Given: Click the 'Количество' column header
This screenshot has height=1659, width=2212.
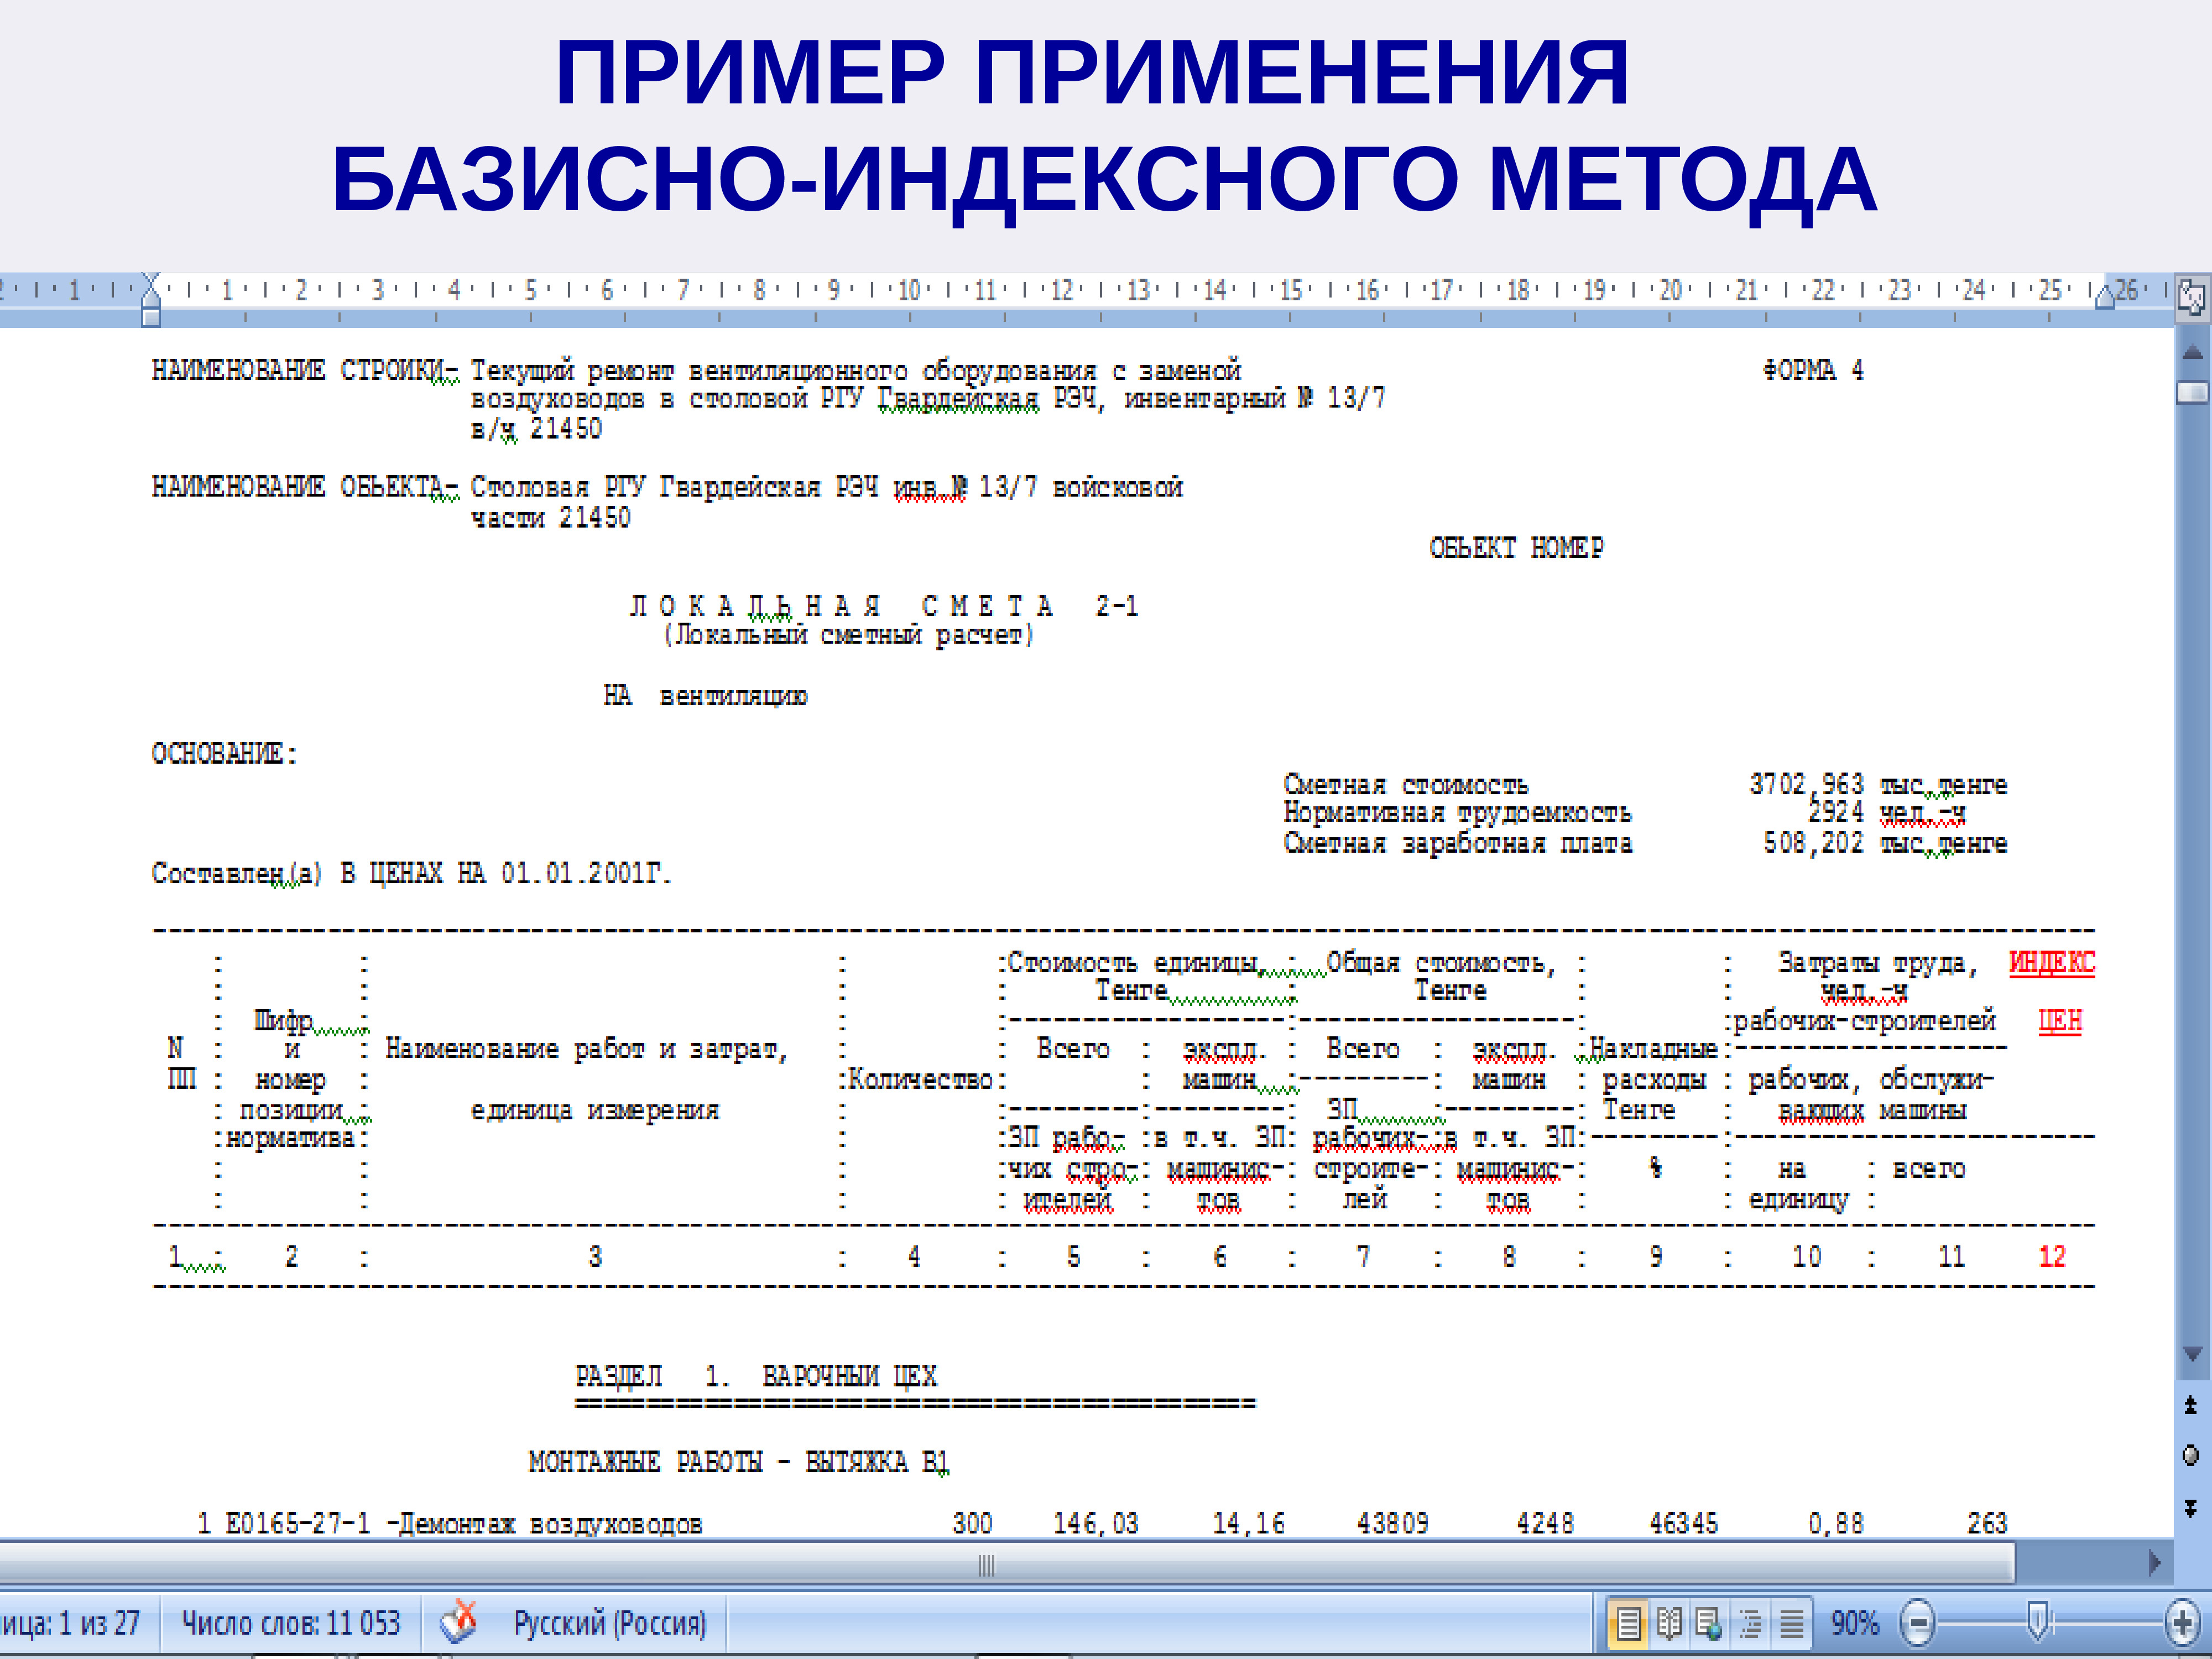Looking at the screenshot, I should click(x=920, y=1080).
